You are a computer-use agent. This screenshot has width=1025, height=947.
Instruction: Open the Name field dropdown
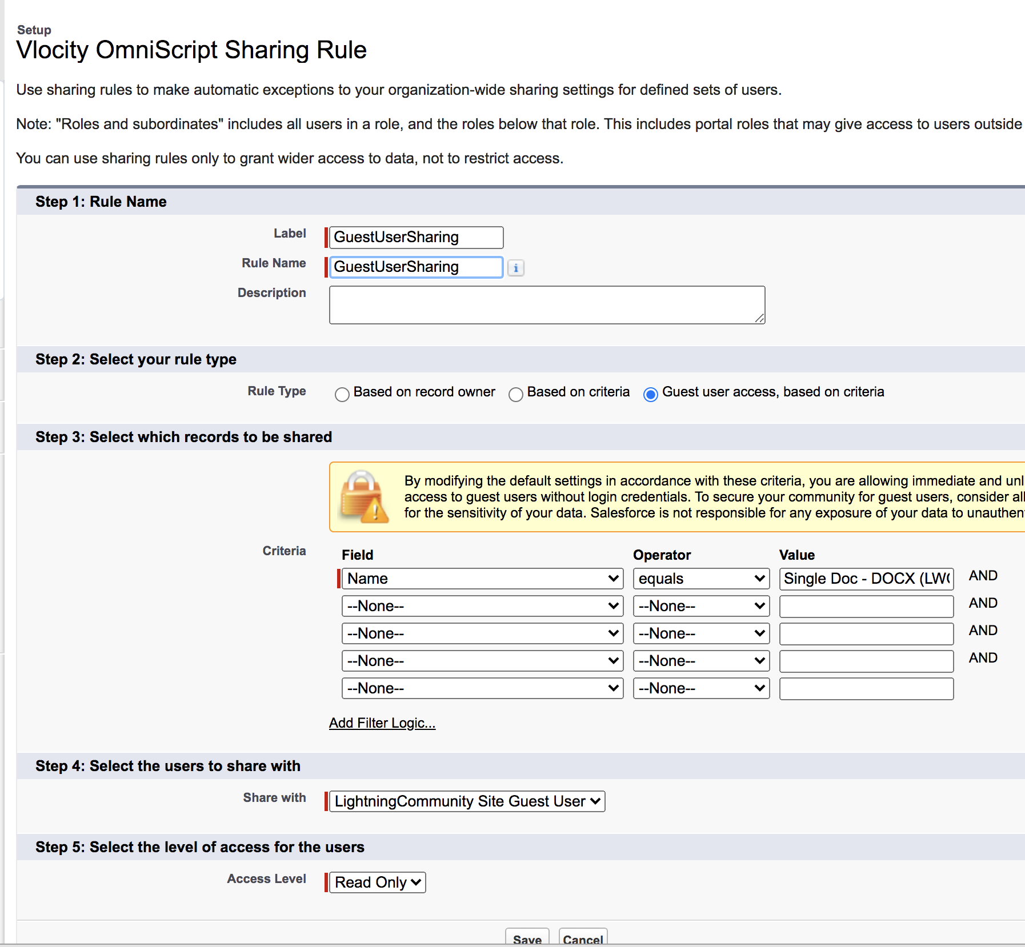[x=482, y=579]
